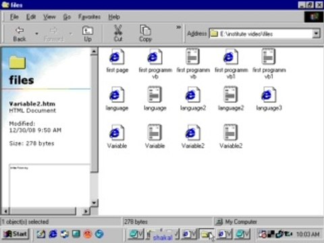Select the 'first programm vb' text file icon
Image resolution: width=324 pixels, height=243 pixels.
tap(192, 57)
